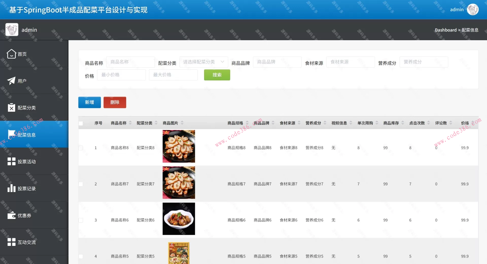Open the 投票活动 voting activity section
Viewport: 487px width, 264px height.
pos(11,161)
